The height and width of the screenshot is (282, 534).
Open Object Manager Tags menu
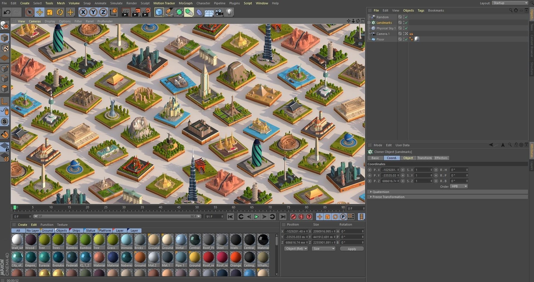click(421, 10)
